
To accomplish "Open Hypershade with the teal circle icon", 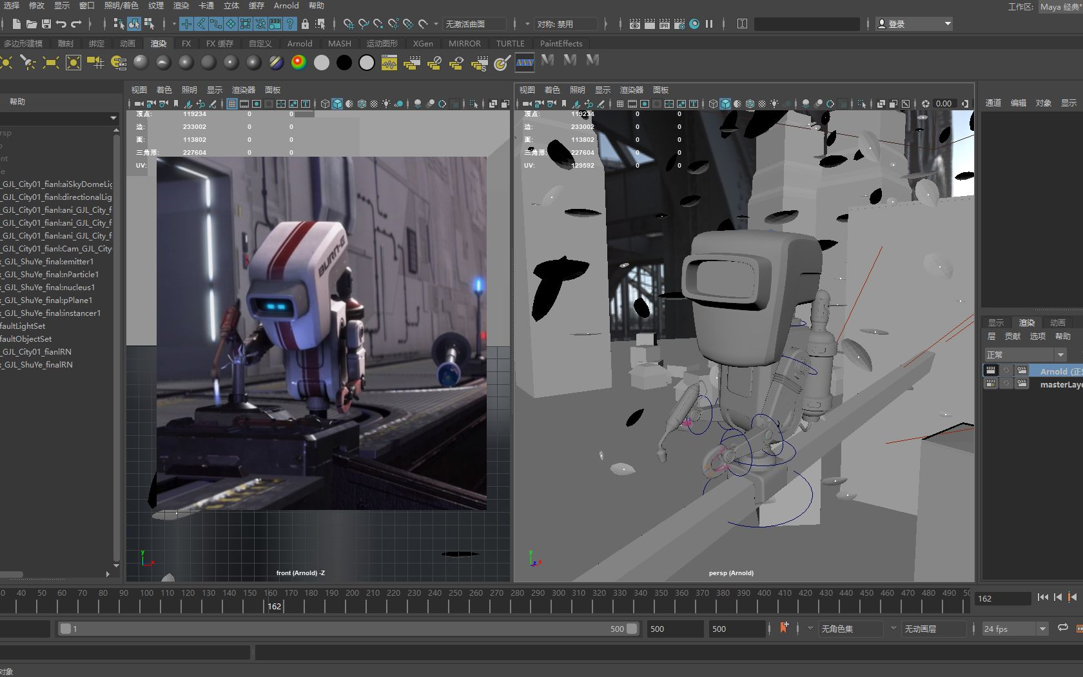I will pyautogui.click(x=694, y=24).
